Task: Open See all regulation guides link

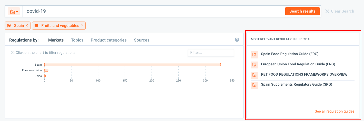Action: (335, 111)
